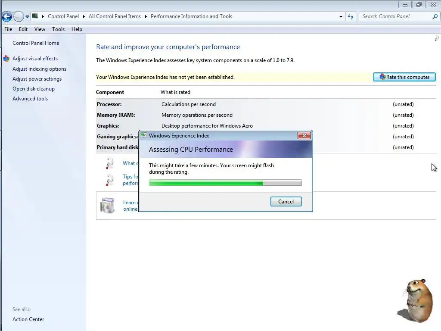441x331 pixels.
Task: Click the help icon at top right
Action: [x=437, y=38]
